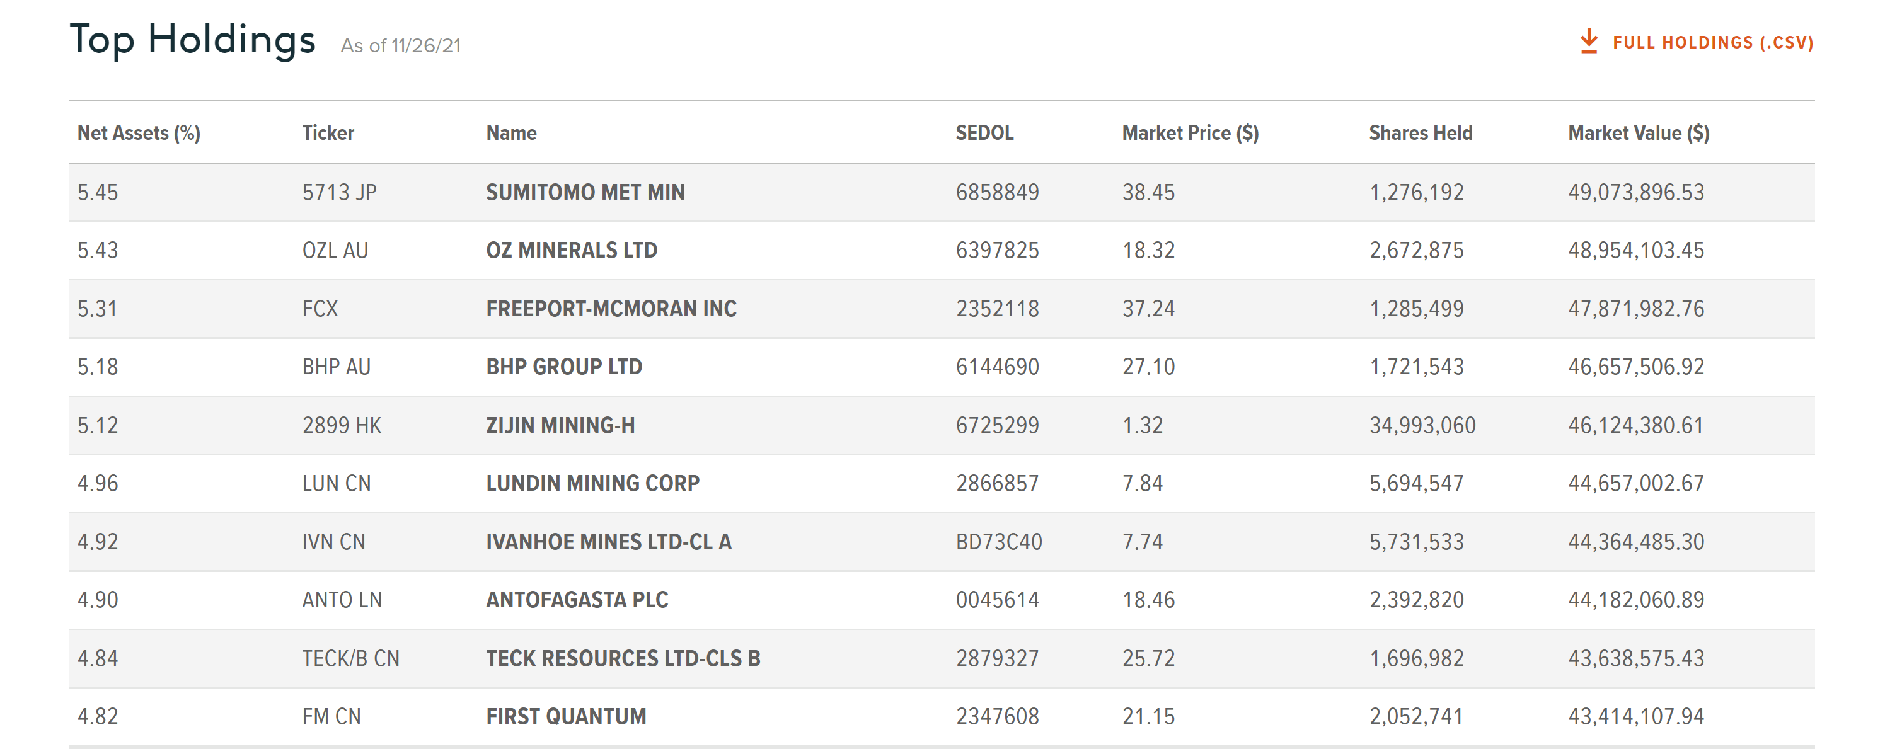This screenshot has height=749, width=1885.
Task: Click shares held 2,392,820
Action: point(1416,599)
